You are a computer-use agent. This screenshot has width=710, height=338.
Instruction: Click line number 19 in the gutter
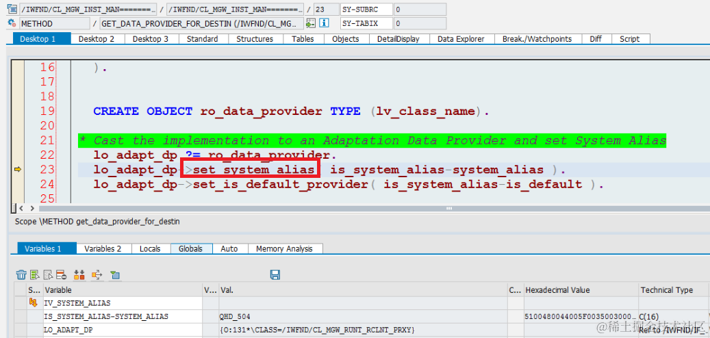47,111
